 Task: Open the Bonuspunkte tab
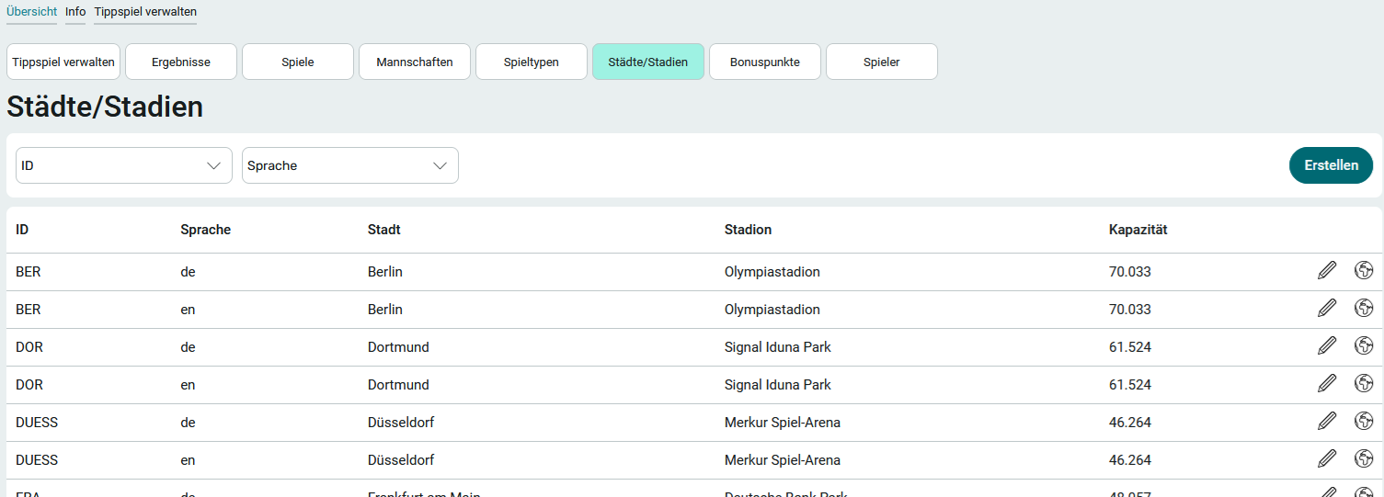pos(765,62)
